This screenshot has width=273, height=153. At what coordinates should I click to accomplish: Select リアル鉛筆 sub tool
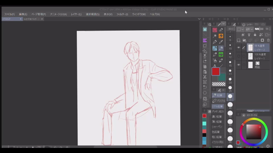(x=218, y=106)
